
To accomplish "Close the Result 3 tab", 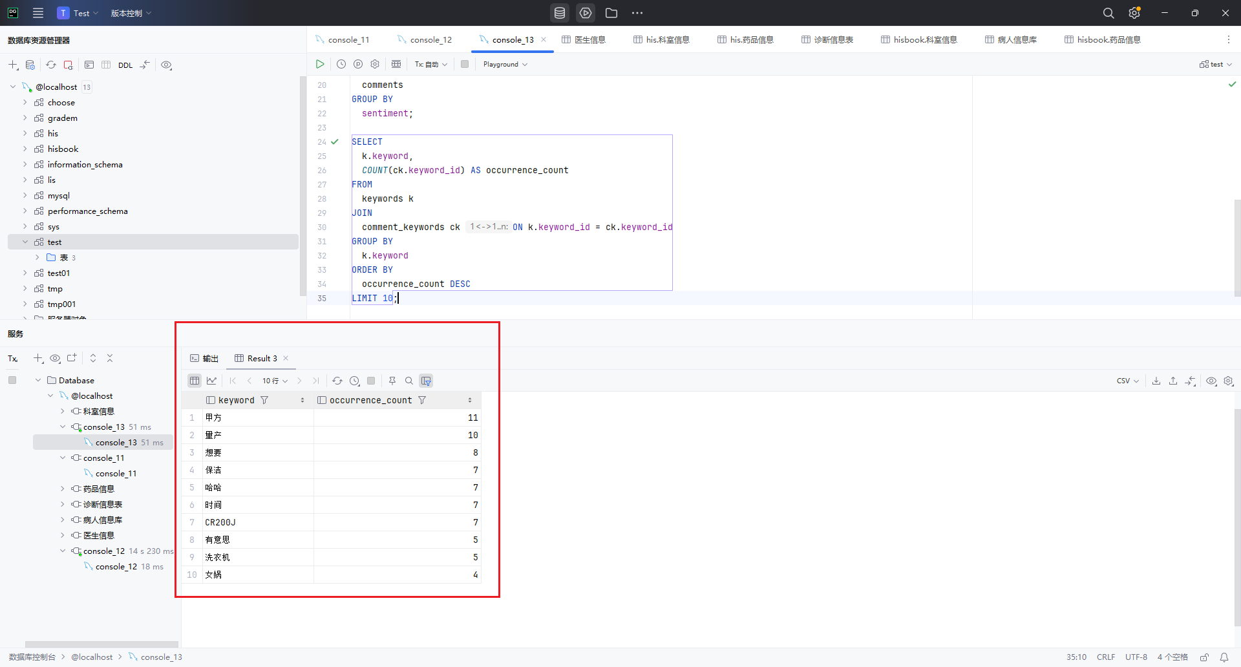I will (286, 358).
